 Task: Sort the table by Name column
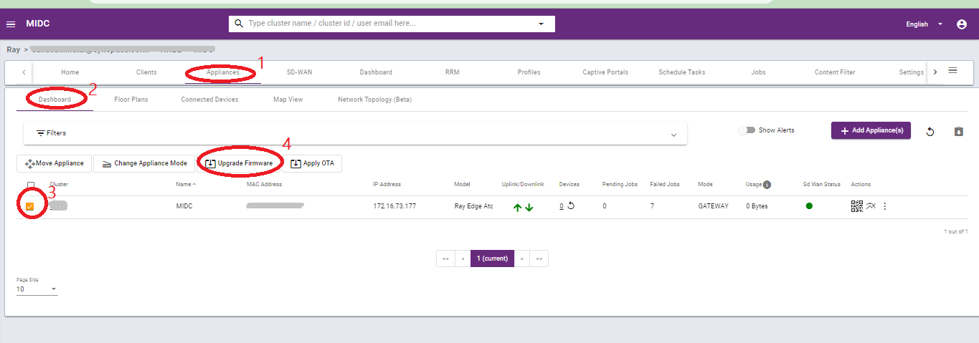tap(186, 184)
